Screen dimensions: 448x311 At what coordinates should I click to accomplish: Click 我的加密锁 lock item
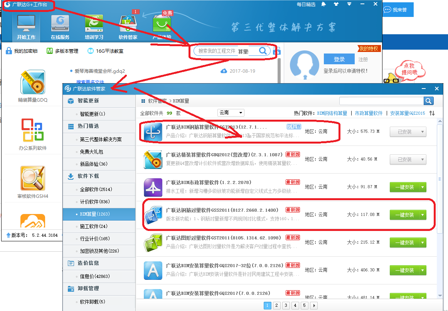point(22,51)
